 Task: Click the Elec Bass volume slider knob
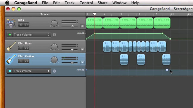coord(72,50)
